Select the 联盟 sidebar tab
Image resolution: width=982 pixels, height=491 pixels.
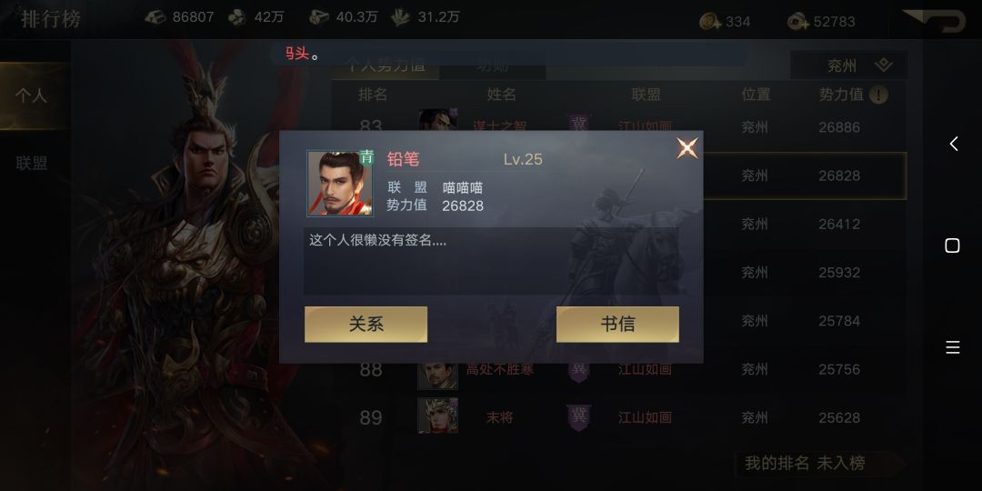pyautogui.click(x=32, y=164)
